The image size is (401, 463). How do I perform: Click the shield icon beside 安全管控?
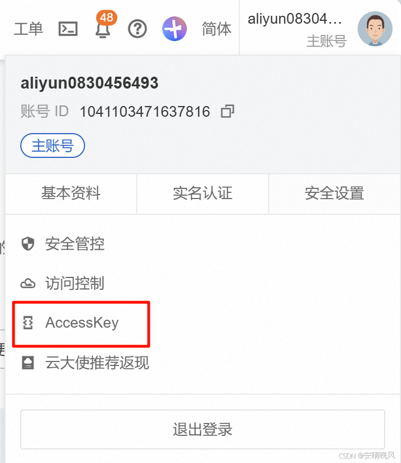28,244
